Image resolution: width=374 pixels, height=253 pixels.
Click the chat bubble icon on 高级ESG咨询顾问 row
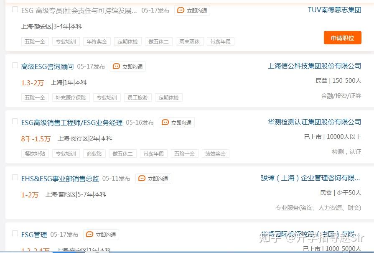point(117,66)
